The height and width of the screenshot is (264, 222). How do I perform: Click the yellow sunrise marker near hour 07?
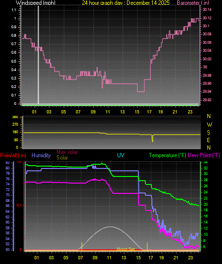point(82,247)
